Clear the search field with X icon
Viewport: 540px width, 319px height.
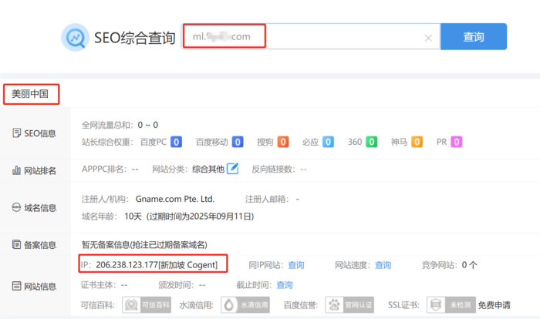coord(428,38)
